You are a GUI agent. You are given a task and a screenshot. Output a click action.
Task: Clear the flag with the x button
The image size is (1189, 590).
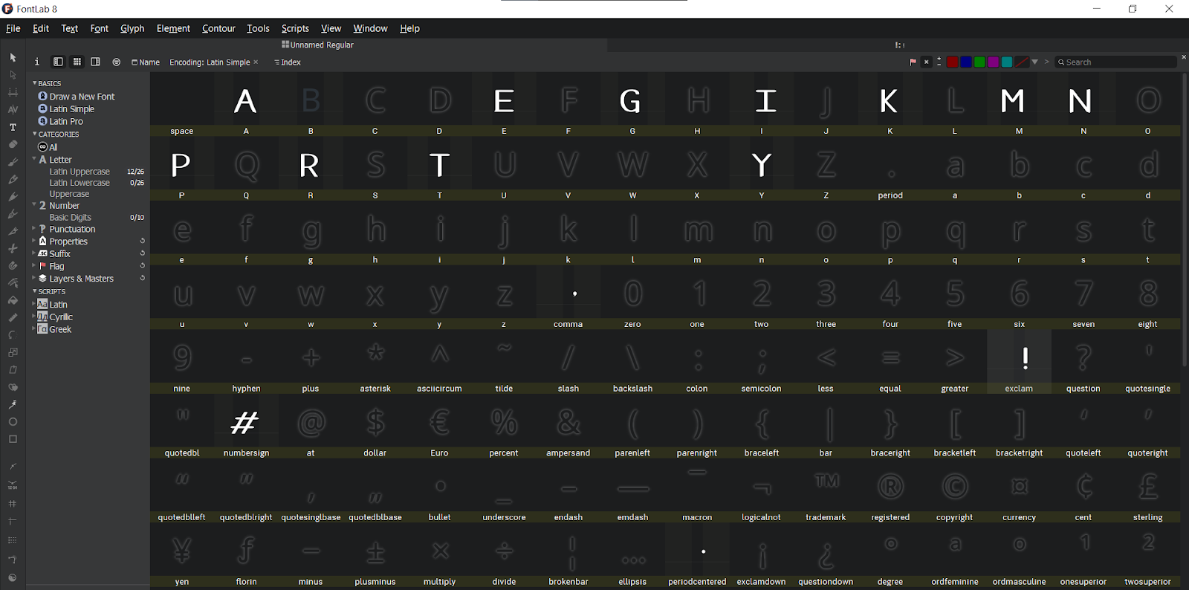(x=926, y=62)
